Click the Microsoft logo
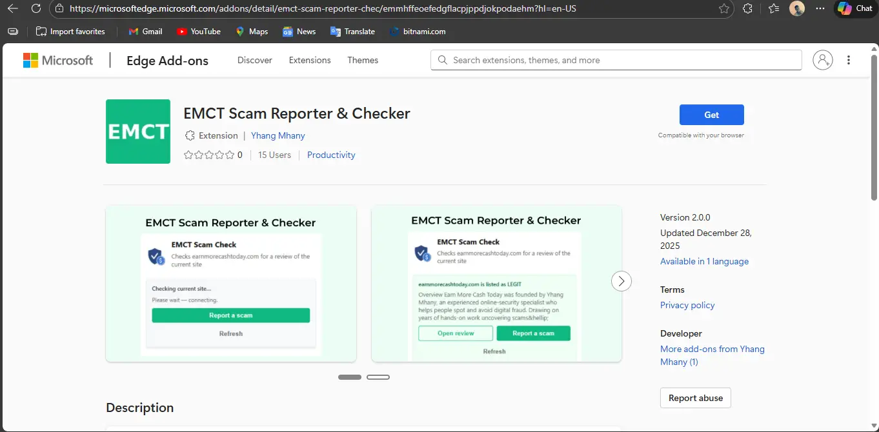 tap(58, 60)
